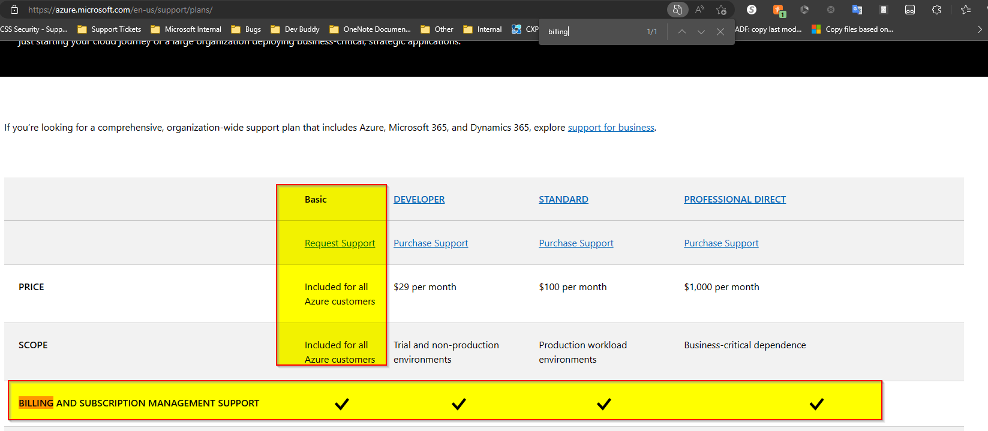Image resolution: width=988 pixels, height=431 pixels.
Task: Click the SCOPE row label
Action: coord(33,345)
